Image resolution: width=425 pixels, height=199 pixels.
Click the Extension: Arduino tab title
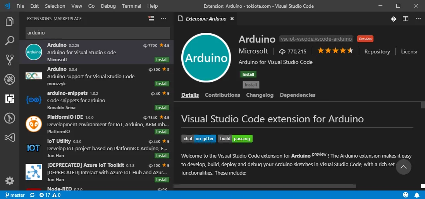[x=206, y=19]
